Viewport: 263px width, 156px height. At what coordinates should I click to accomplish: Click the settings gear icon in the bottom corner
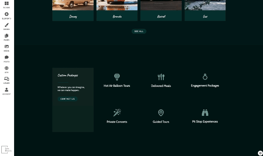tap(260, 153)
